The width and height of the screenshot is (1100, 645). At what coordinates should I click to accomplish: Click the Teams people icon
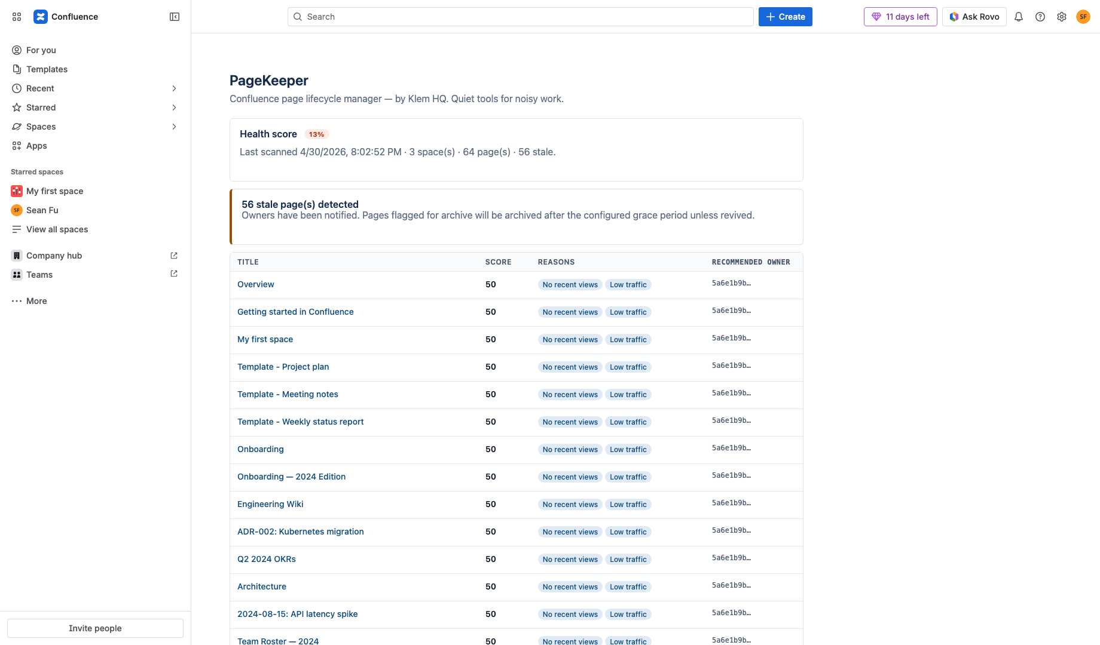click(17, 275)
